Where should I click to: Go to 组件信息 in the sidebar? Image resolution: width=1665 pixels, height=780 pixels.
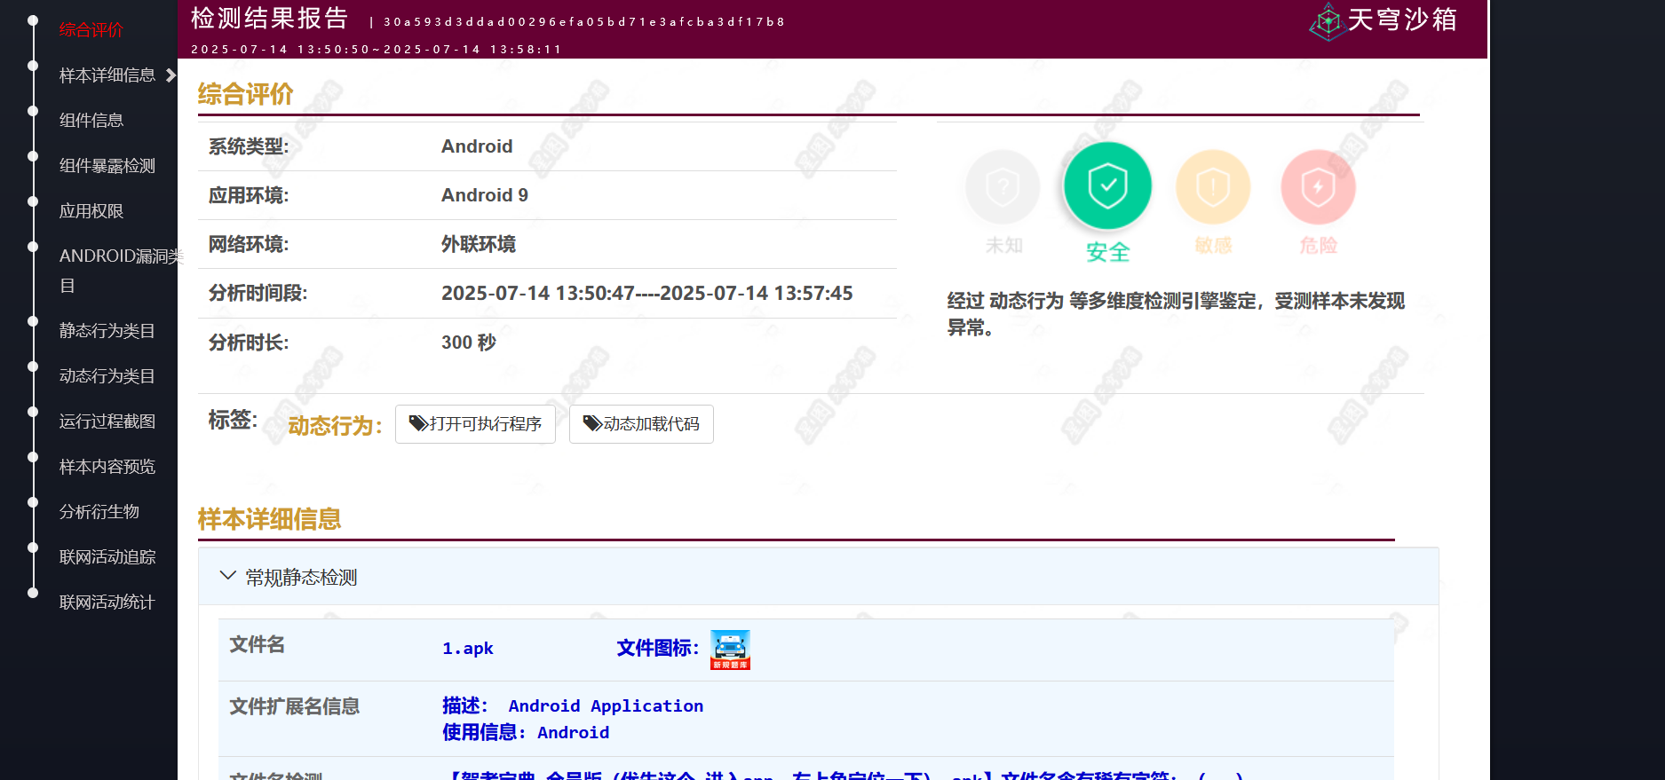click(x=91, y=121)
